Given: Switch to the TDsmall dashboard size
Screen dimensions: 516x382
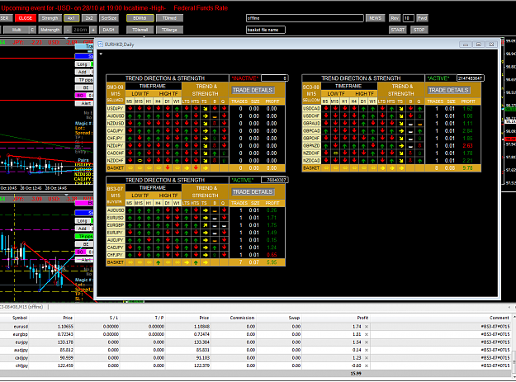Looking at the screenshot, I should point(140,30).
